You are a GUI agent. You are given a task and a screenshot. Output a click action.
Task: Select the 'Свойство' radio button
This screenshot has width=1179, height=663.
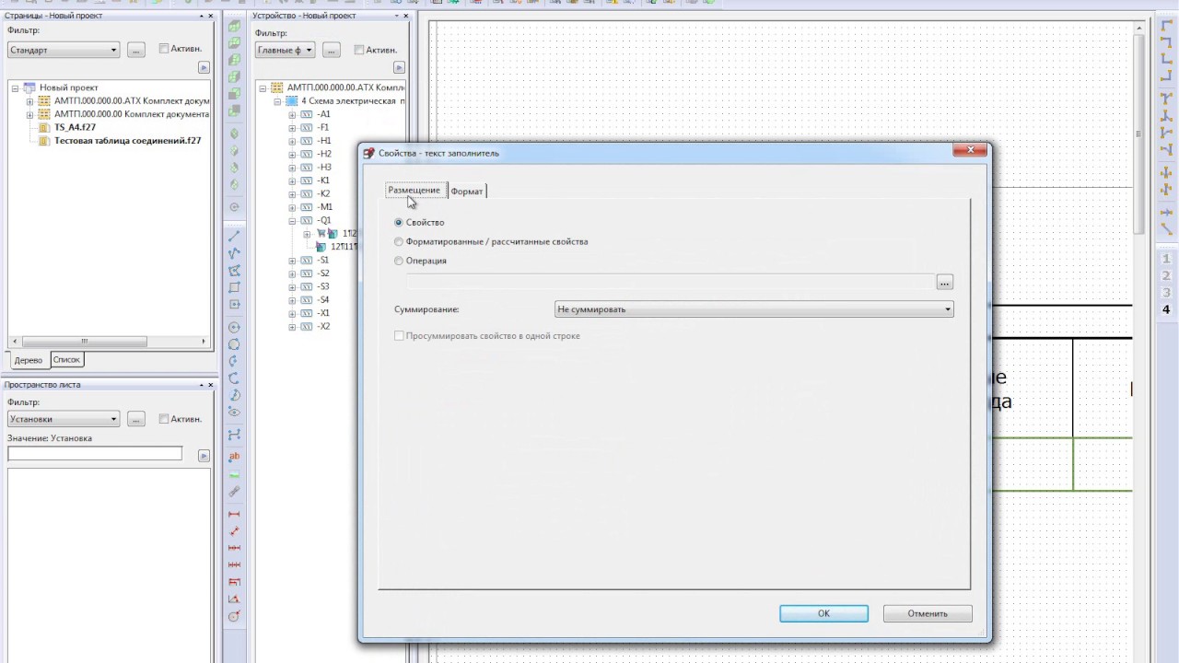coord(399,222)
